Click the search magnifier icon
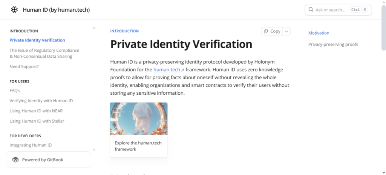The image size is (386, 175). (x=311, y=10)
